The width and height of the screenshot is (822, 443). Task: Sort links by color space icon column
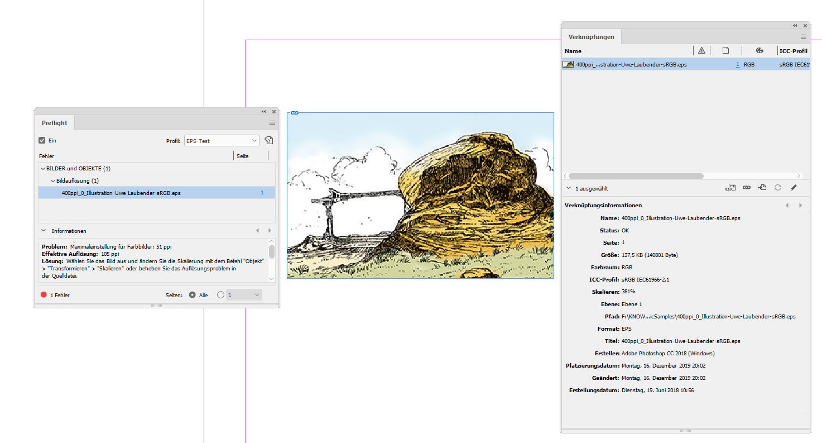tap(759, 50)
